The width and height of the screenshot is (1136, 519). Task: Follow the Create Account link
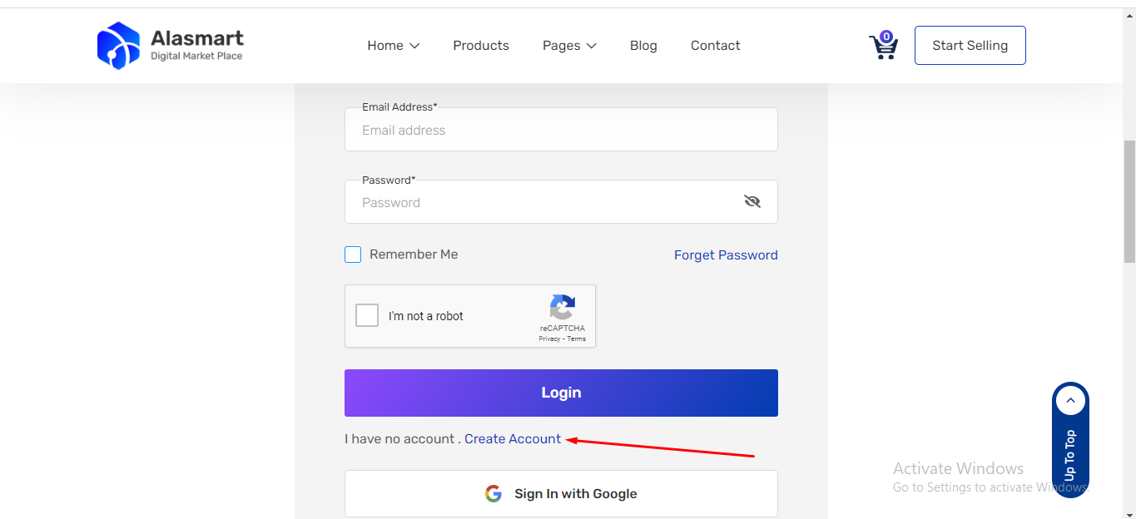[513, 439]
